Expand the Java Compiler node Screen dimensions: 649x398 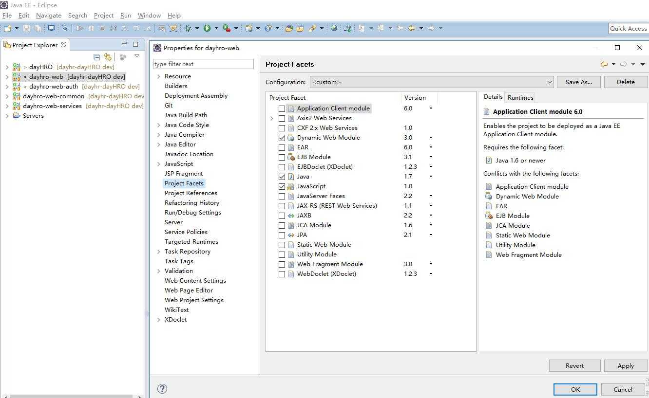click(x=159, y=135)
